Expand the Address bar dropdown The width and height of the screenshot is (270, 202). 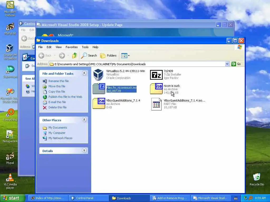[x=227, y=64]
